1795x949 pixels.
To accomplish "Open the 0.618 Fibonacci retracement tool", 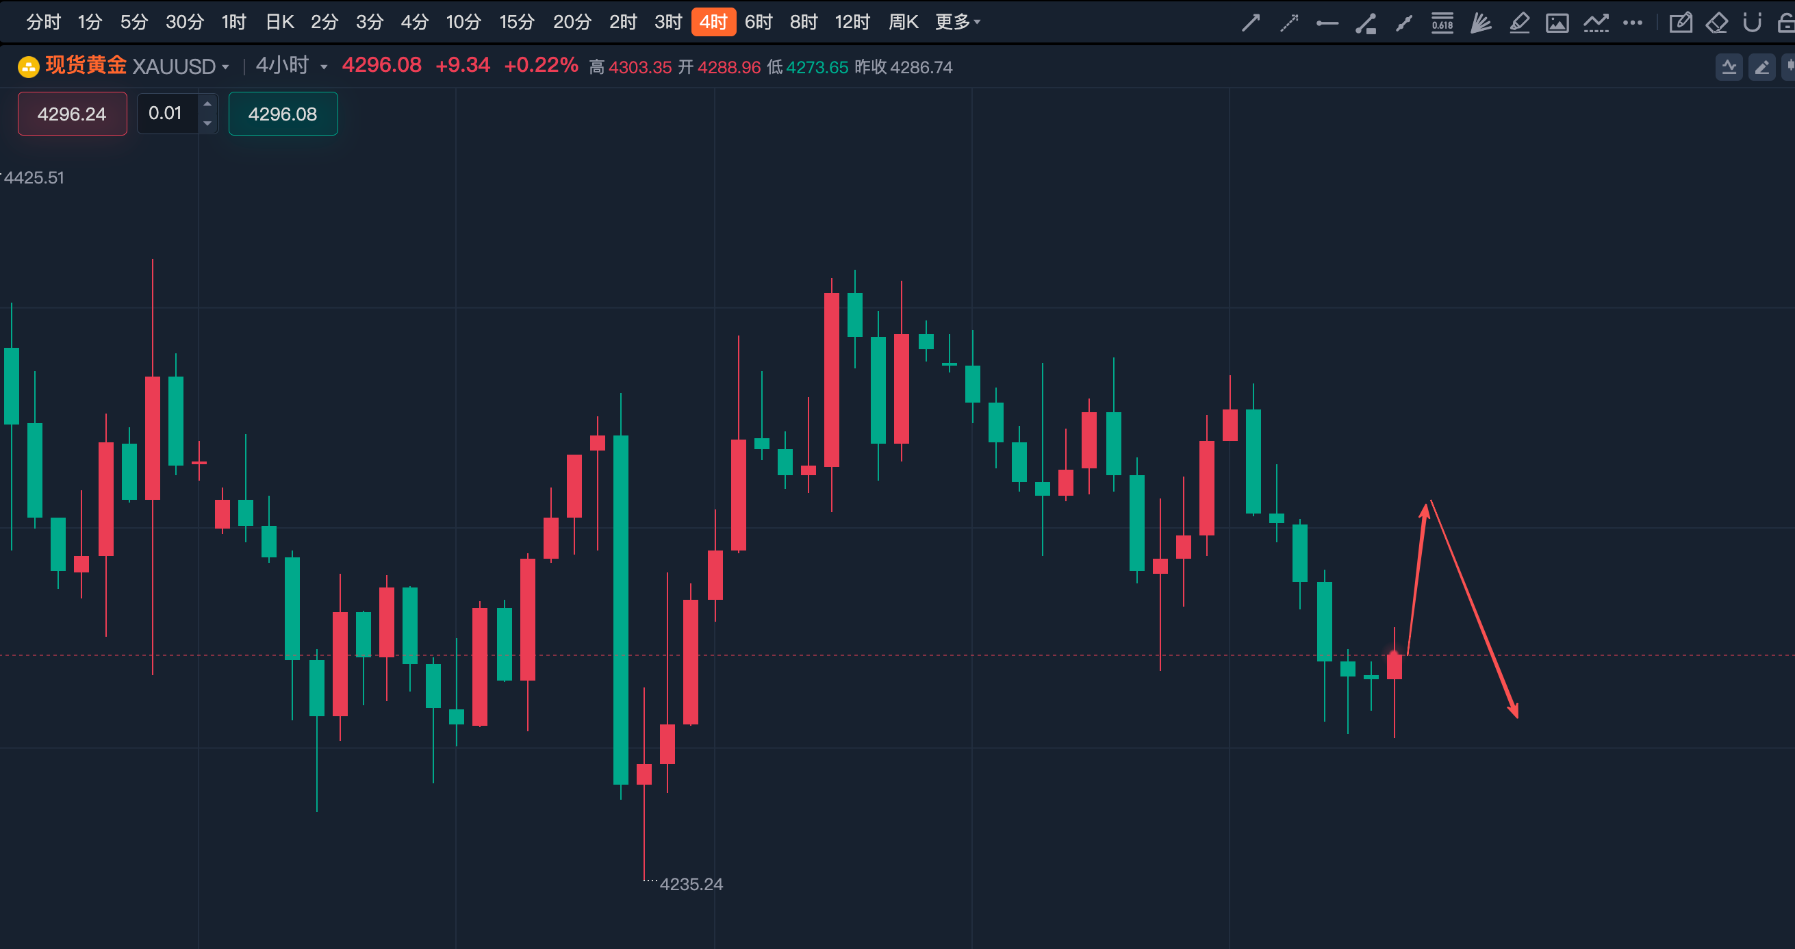I will pyautogui.click(x=1442, y=23).
